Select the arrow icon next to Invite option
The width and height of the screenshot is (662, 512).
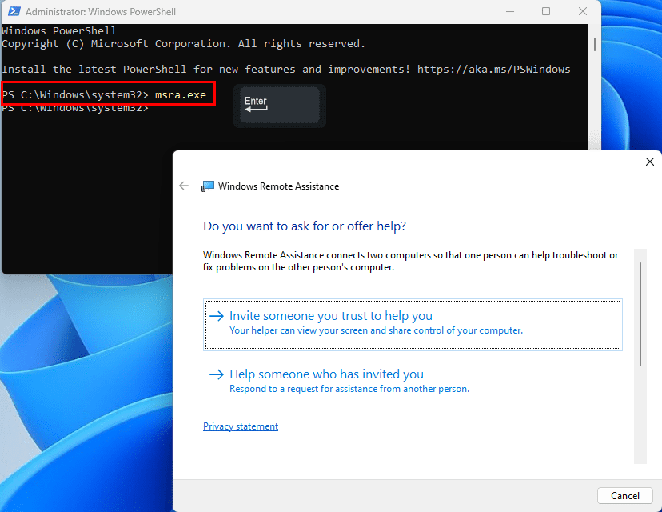coord(217,316)
